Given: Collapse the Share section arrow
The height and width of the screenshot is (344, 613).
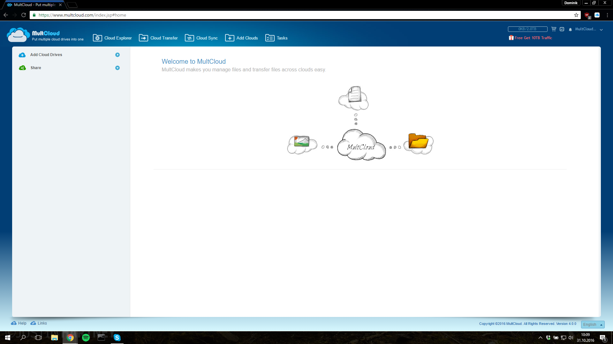Looking at the screenshot, I should [x=117, y=68].
